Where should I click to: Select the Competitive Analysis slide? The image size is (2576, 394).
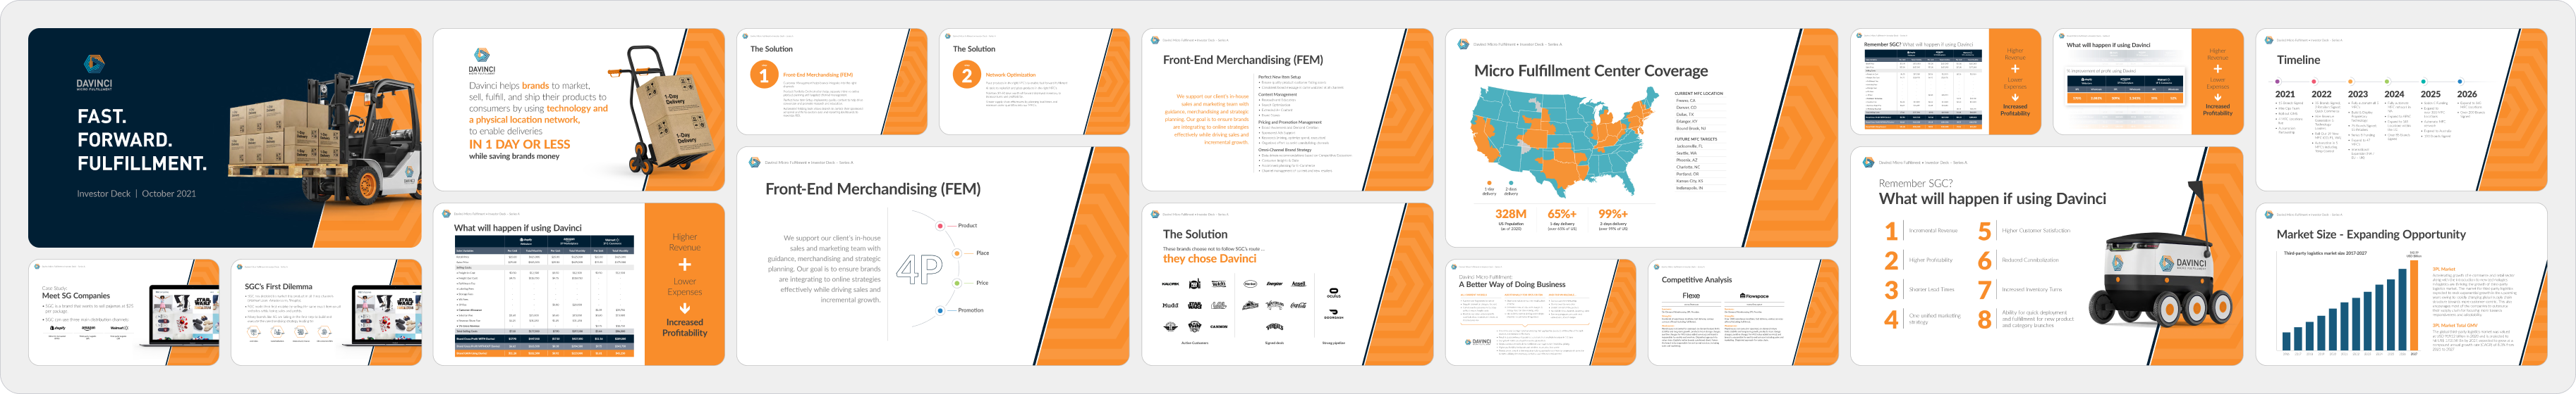1742,312
